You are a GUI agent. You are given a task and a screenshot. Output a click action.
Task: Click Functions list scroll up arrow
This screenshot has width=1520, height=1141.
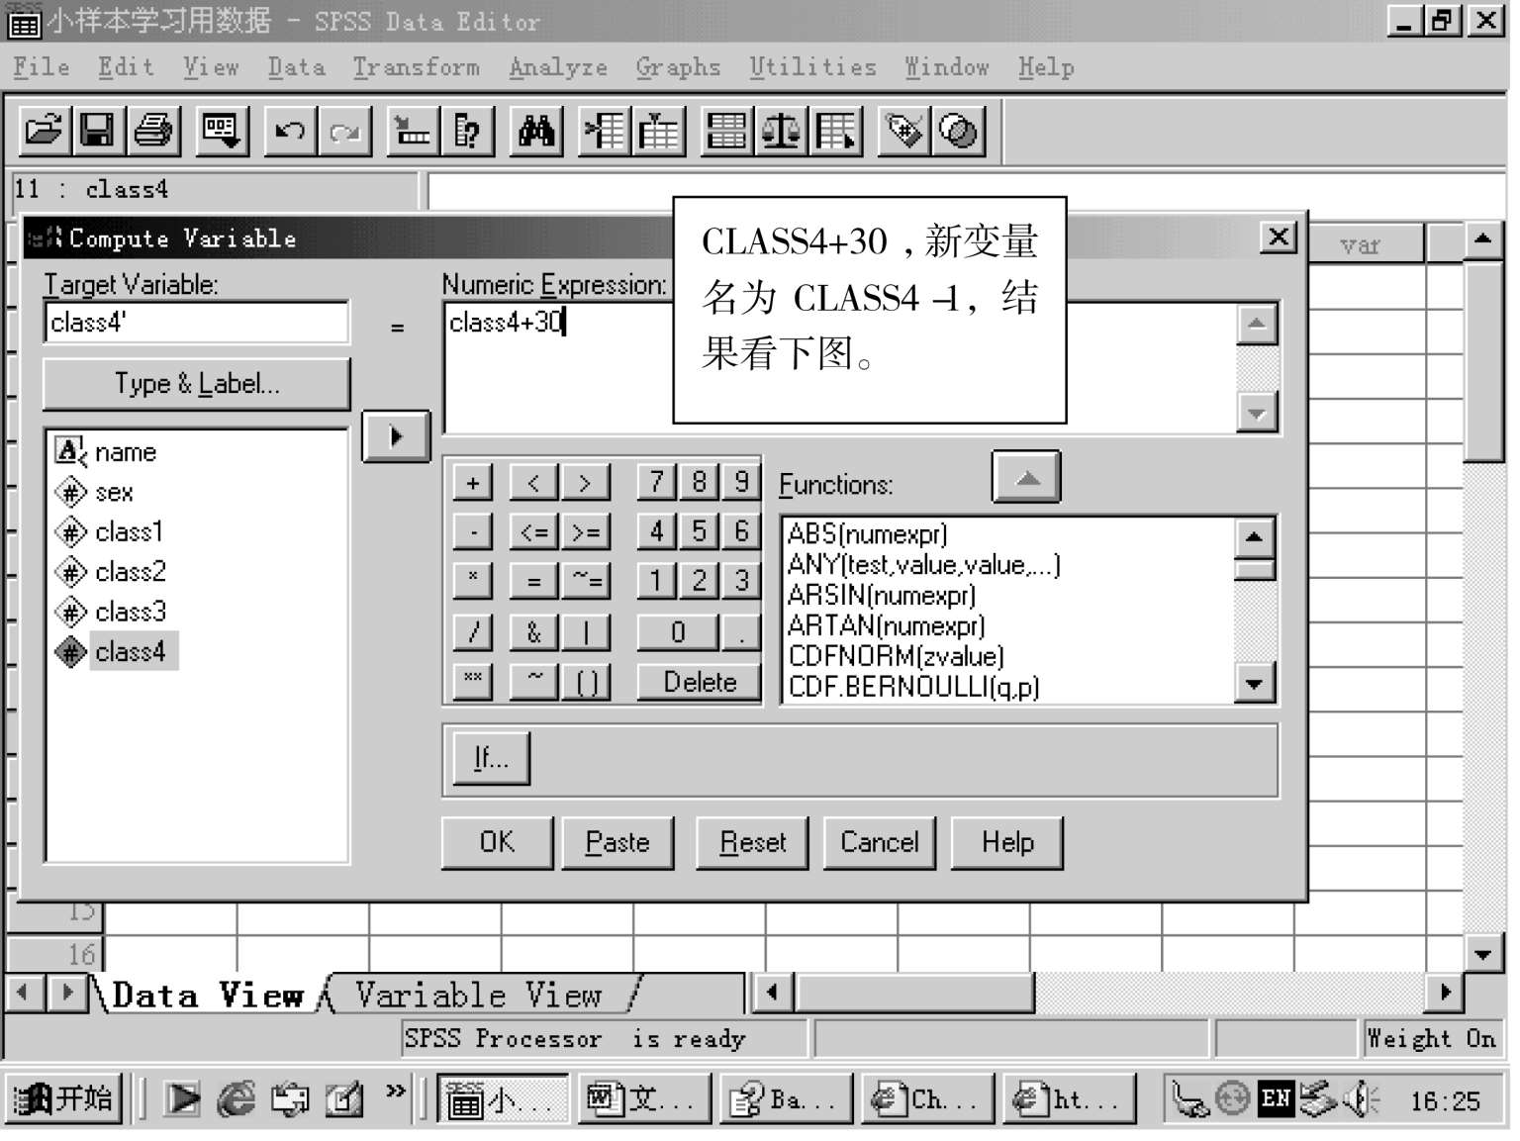pos(1255,537)
